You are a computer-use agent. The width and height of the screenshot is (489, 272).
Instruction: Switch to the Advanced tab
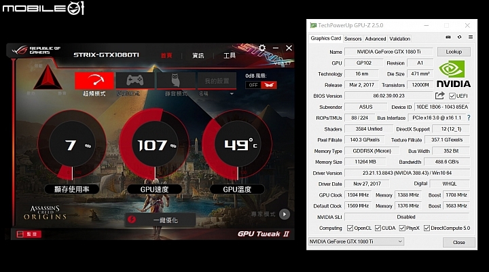pos(376,39)
